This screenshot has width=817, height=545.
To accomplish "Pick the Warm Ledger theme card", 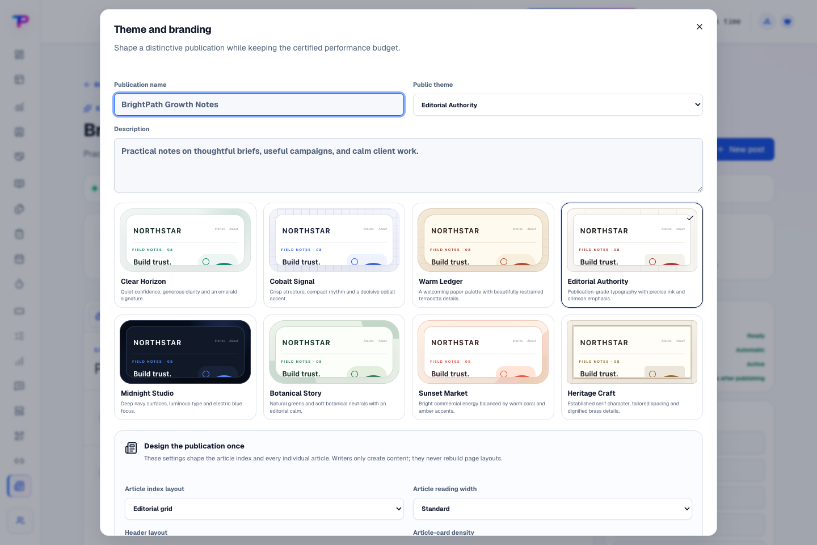I will tap(483, 255).
